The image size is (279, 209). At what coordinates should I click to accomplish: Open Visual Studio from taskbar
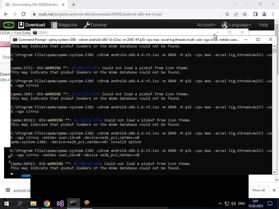pos(60,204)
